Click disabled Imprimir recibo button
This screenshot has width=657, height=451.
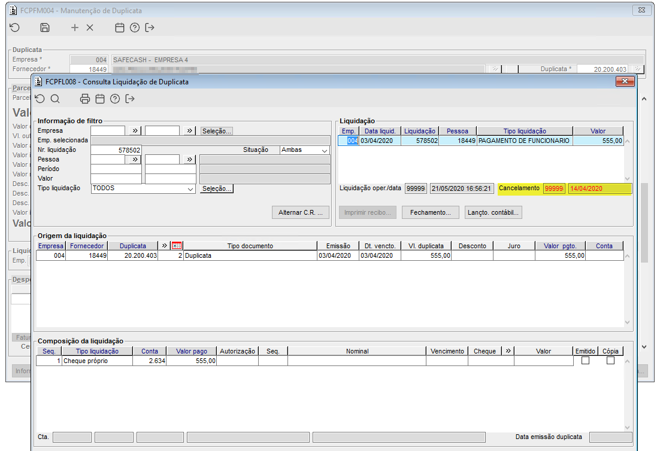pyautogui.click(x=368, y=212)
